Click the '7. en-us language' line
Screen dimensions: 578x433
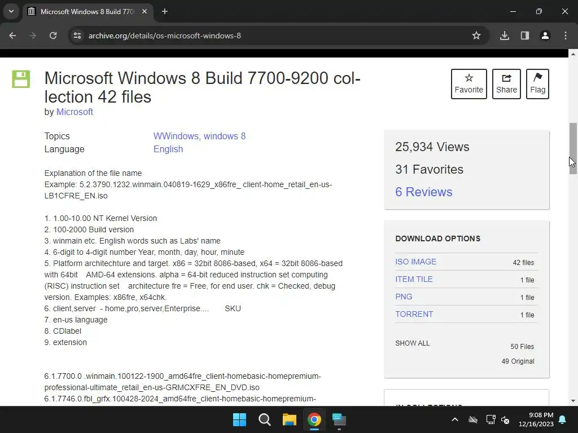pos(76,320)
